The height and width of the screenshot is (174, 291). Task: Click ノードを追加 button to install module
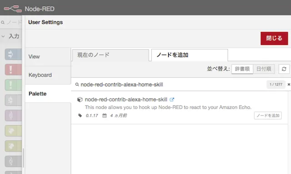coord(268,116)
